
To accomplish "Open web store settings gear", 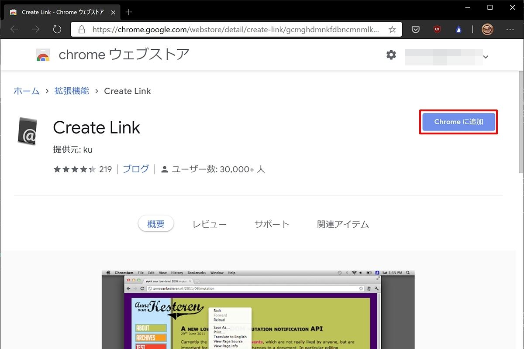I will [x=391, y=55].
